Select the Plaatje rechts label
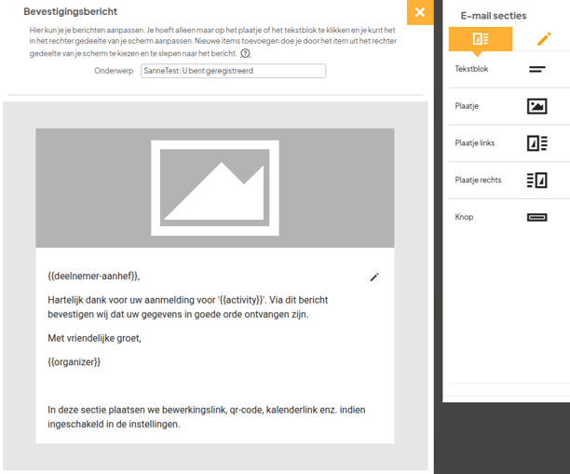The image size is (570, 474). [478, 180]
